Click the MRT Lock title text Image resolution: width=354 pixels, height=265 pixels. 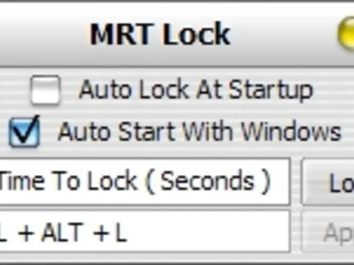pyautogui.click(x=160, y=34)
